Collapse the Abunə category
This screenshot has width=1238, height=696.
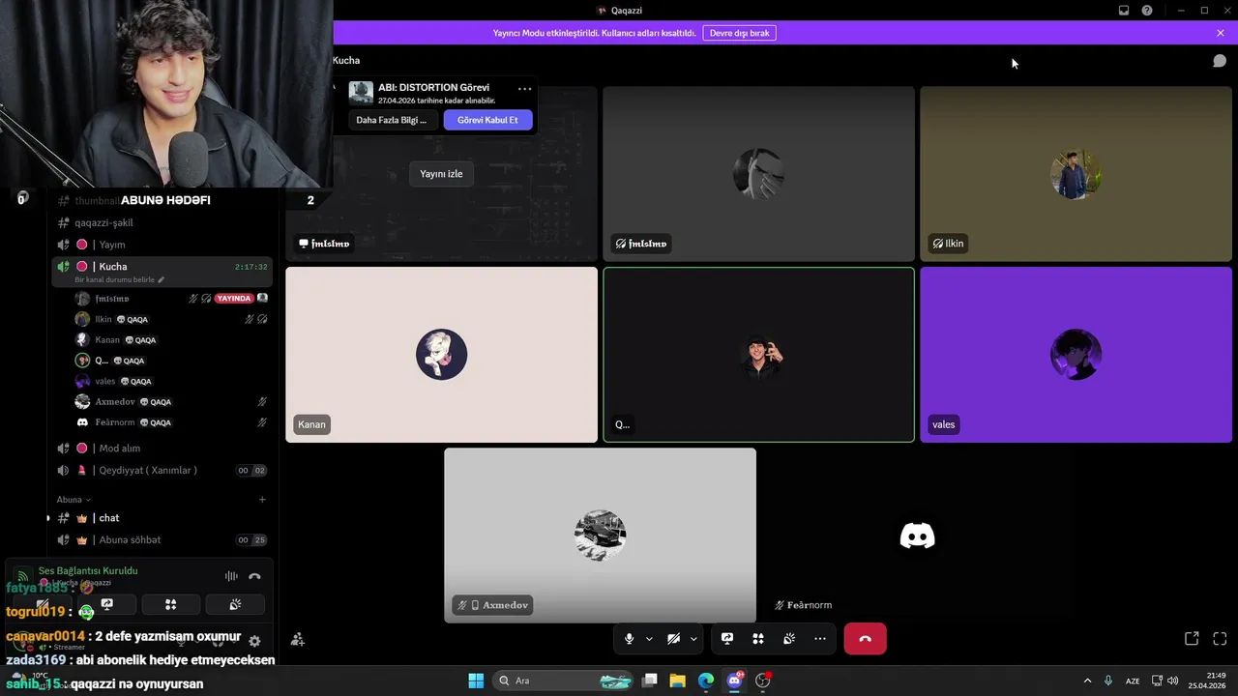tap(74, 500)
